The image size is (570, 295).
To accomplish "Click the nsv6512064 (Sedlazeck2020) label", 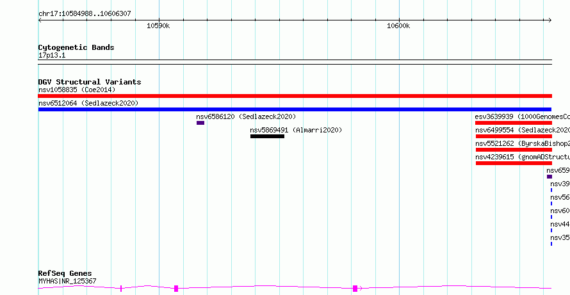I will click(88, 103).
